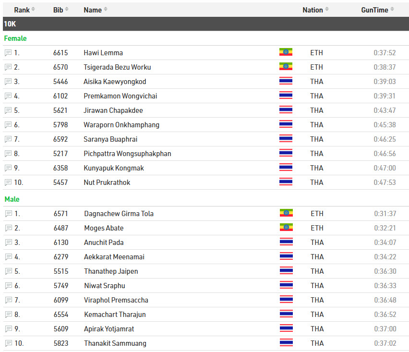Click the green Male category label
The image size is (409, 352).
click(x=12, y=199)
